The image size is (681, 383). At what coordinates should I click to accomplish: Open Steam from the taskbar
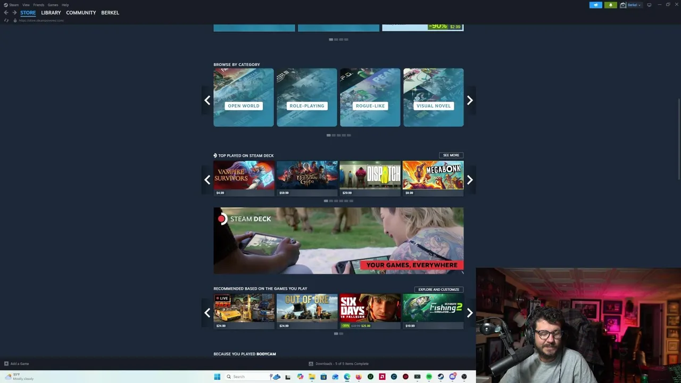tap(441, 377)
